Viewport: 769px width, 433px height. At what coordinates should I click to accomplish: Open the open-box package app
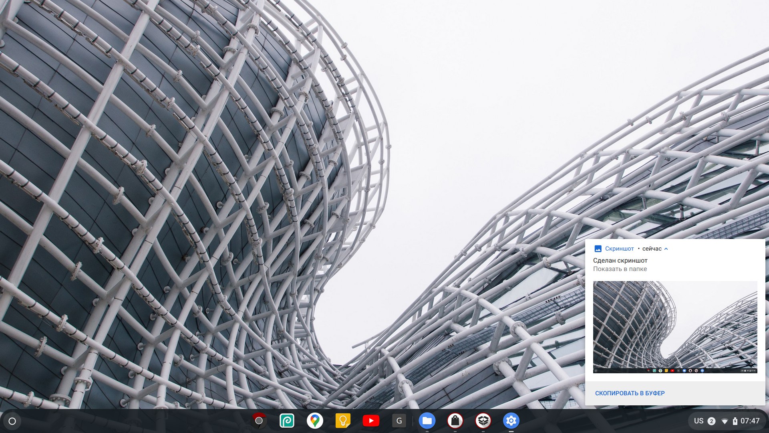pyautogui.click(x=483, y=421)
